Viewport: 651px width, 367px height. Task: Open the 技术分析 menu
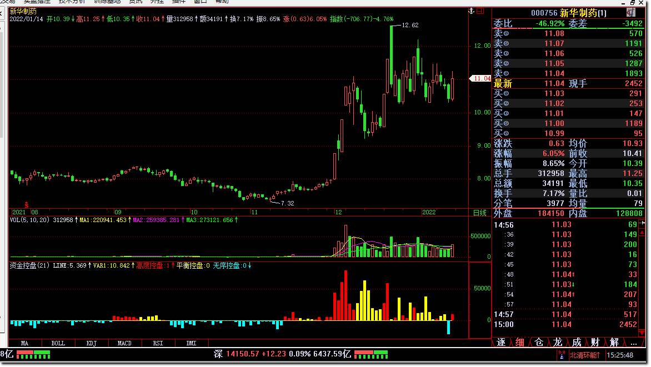click(72, 2)
